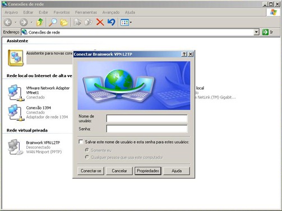Click the blue Undo arrow icon

[112, 22]
